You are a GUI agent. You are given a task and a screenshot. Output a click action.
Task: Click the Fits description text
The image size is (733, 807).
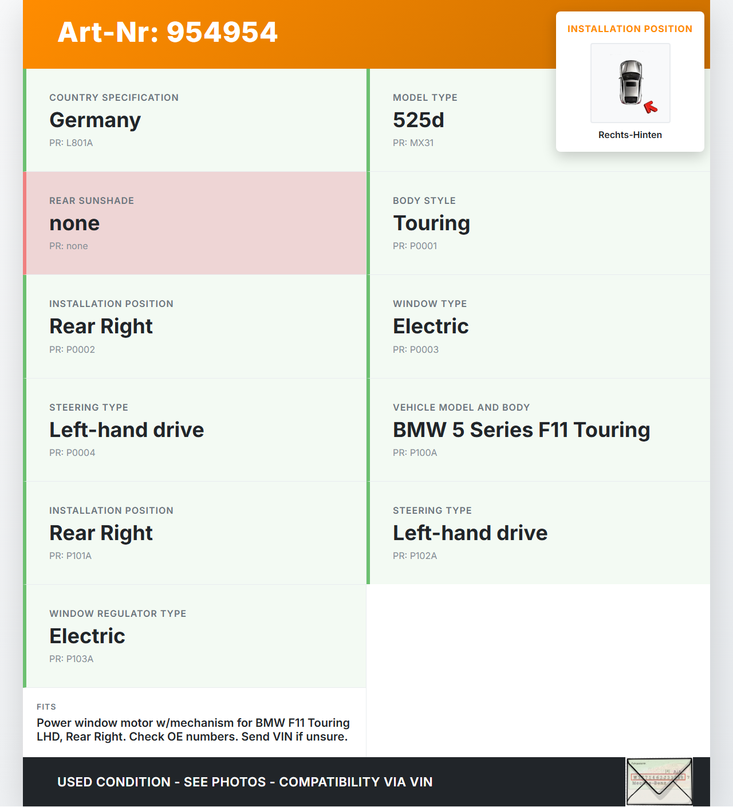[x=193, y=730]
